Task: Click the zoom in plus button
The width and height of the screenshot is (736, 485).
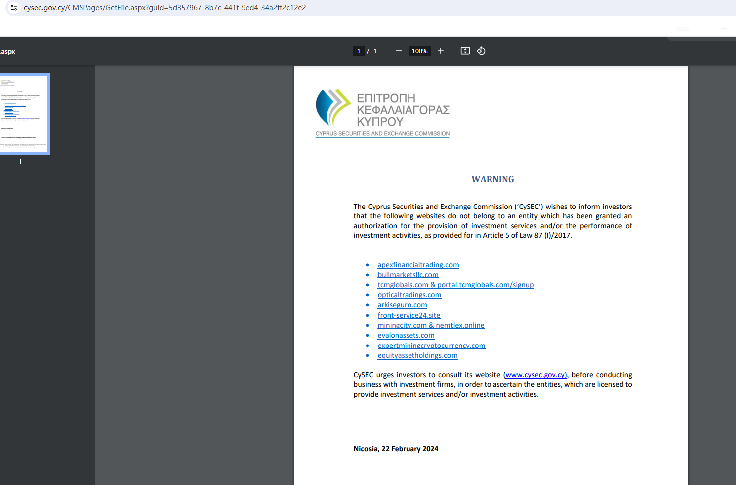Action: (440, 51)
